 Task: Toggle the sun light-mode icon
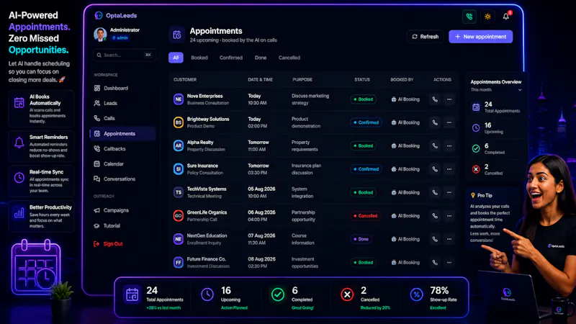(487, 17)
